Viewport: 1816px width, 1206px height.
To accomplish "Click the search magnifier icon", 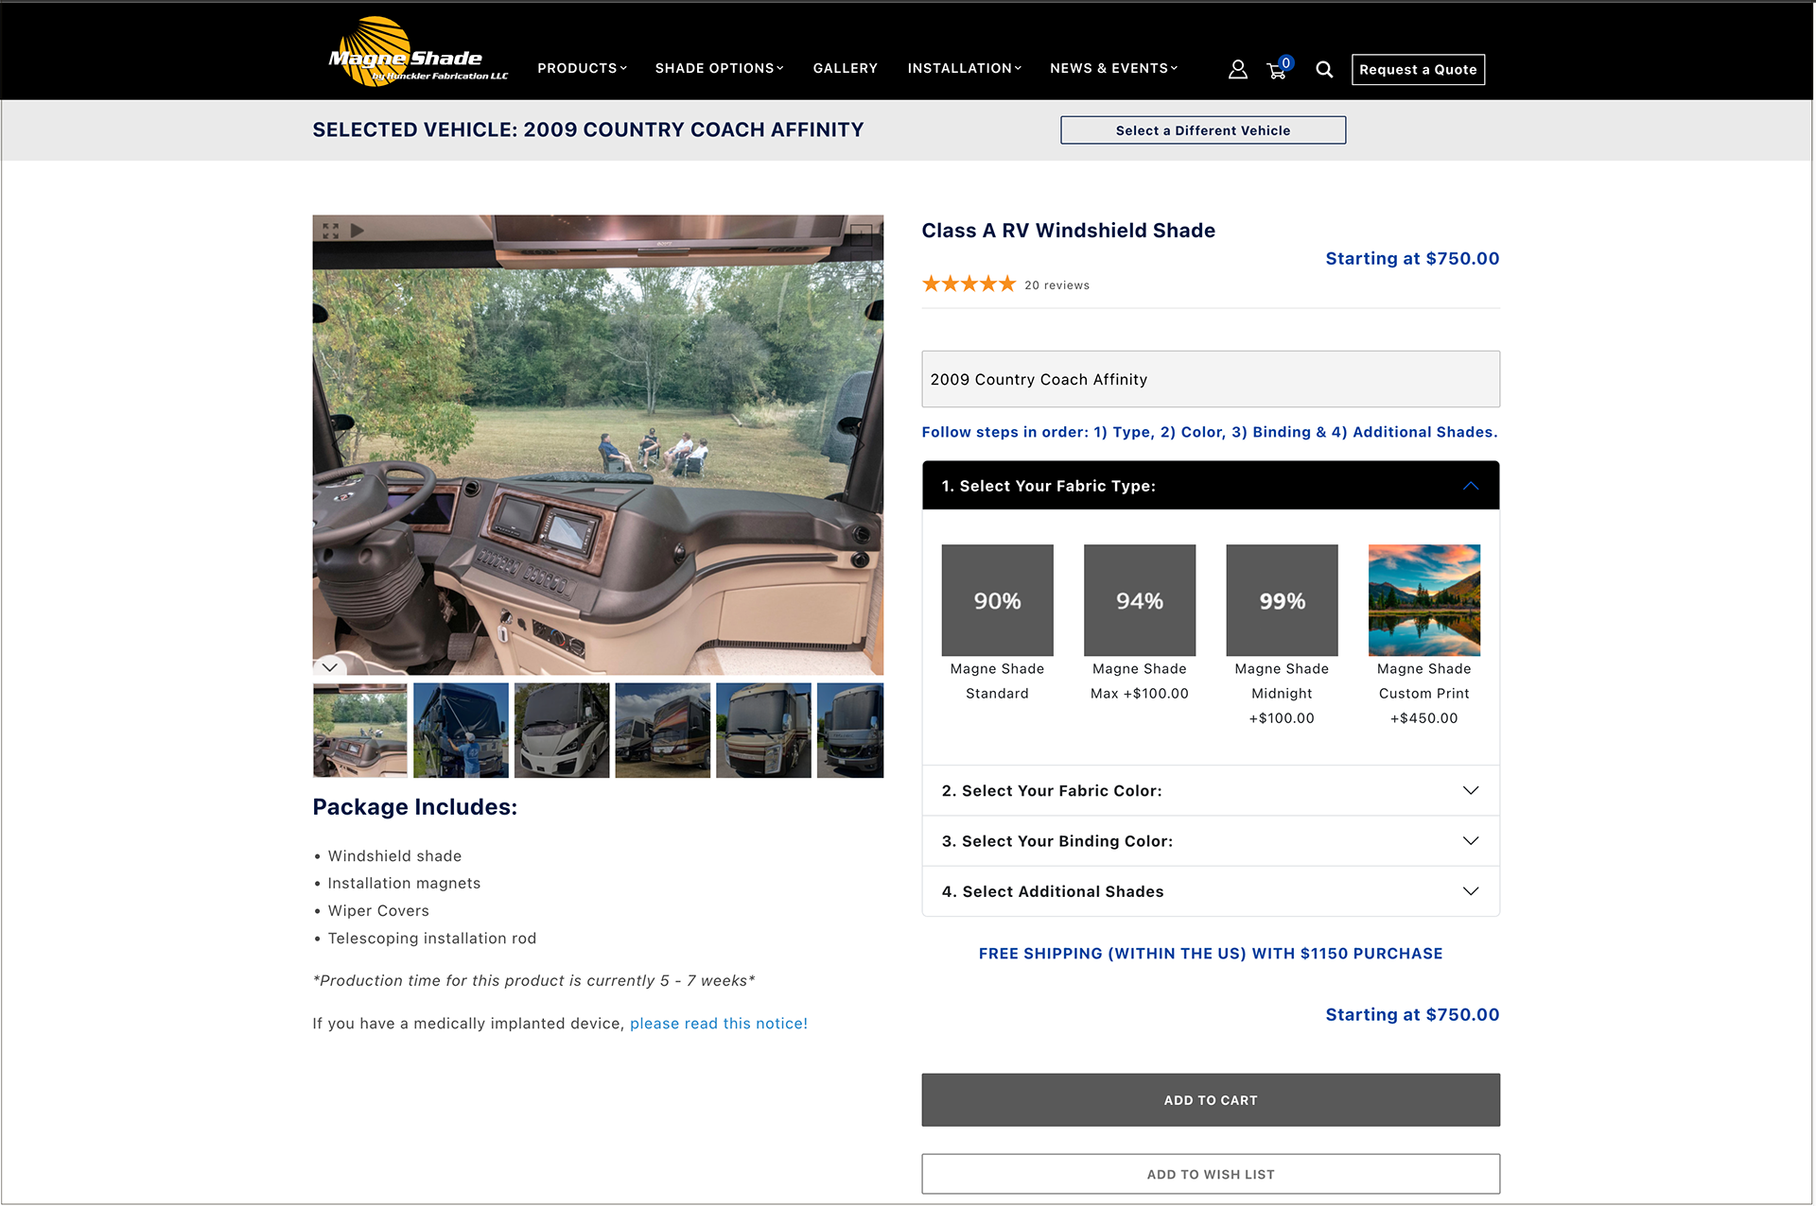I will pos(1324,69).
